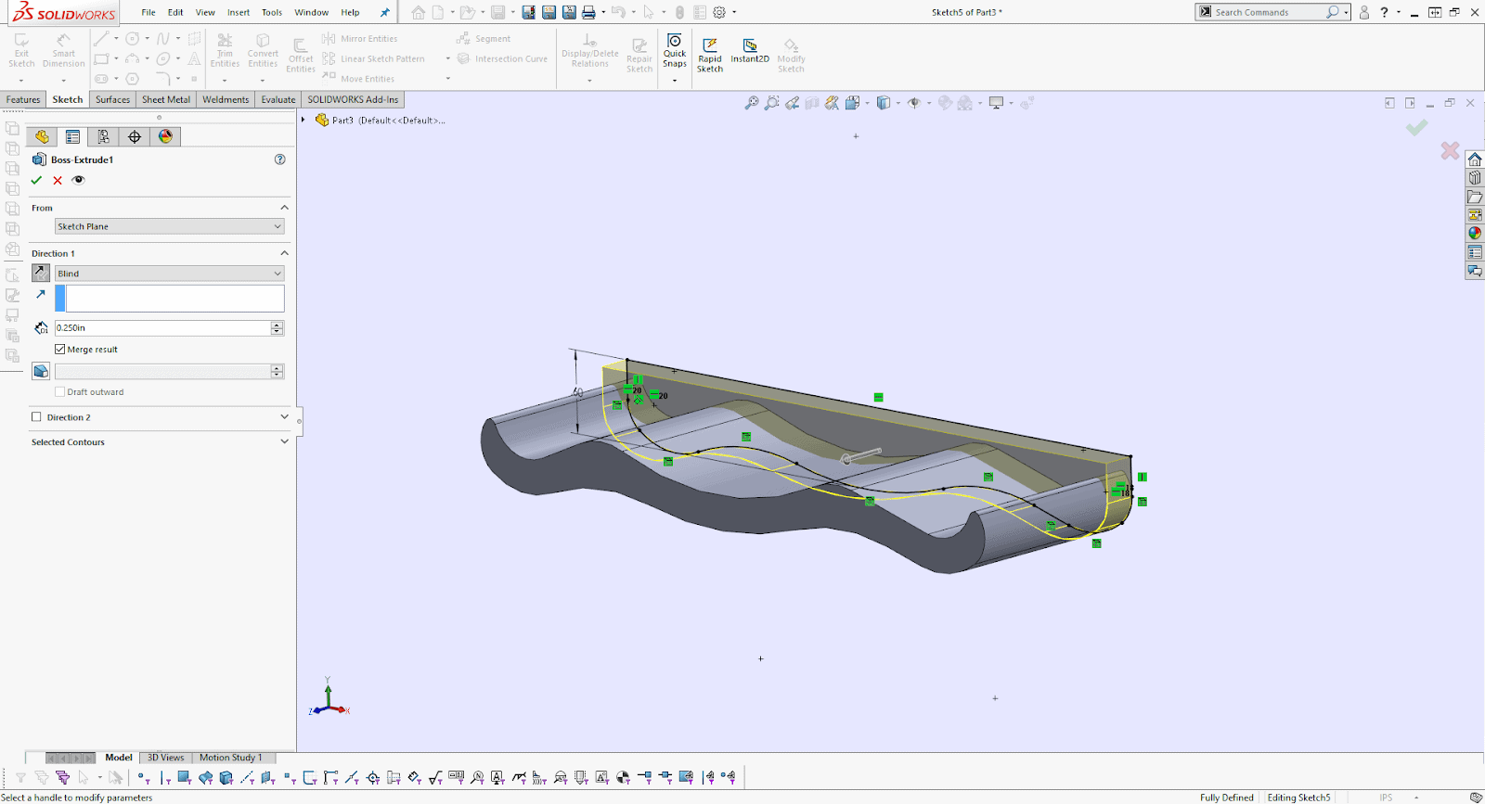Screen dimensions: 1485x804
Task: Click the Mirror Entities tool
Action: tap(360, 39)
